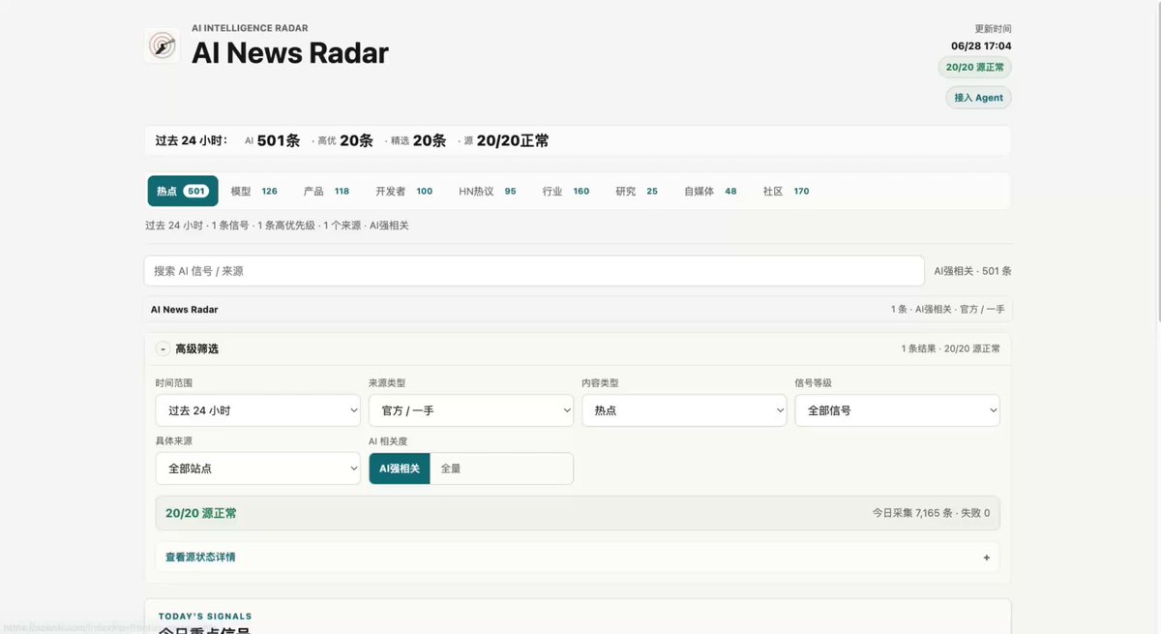The image size is (1161, 634).
Task: Click the 1 条结果 · 20/20 源正常 text
Action: 951,348
